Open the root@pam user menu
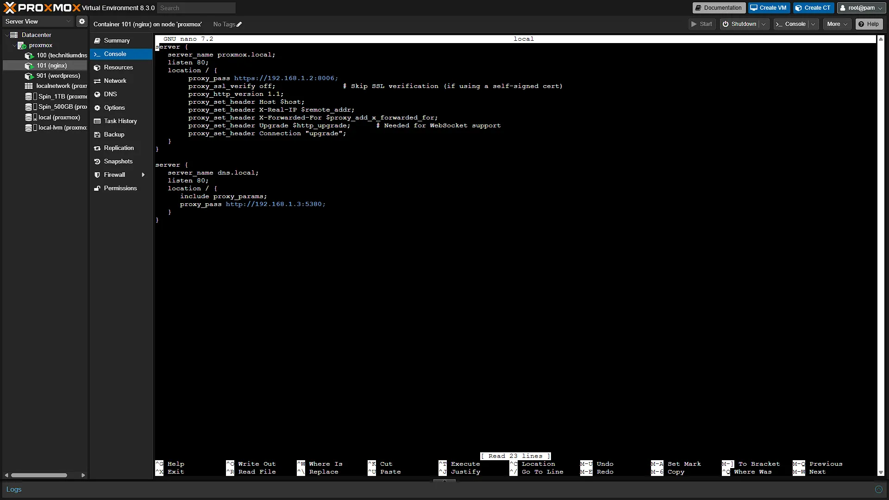 tap(861, 8)
